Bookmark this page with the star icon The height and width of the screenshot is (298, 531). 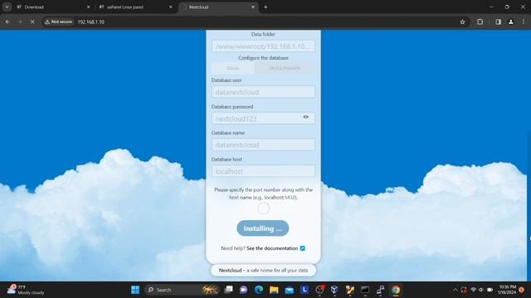pyautogui.click(x=462, y=22)
